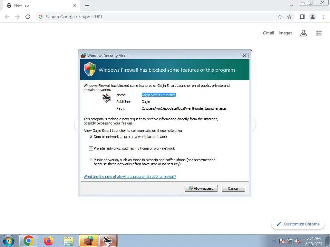Focus the Chrome address bar
Screen dimensions: 330x247
(x=156, y=17)
